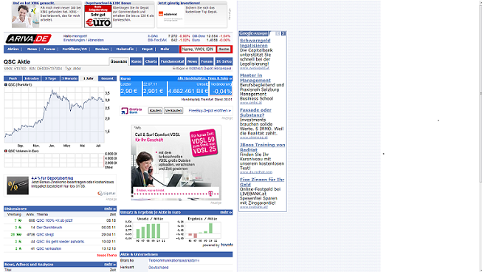Click the Neues Thema link
Screen dimensions: 482x272
click(107, 256)
